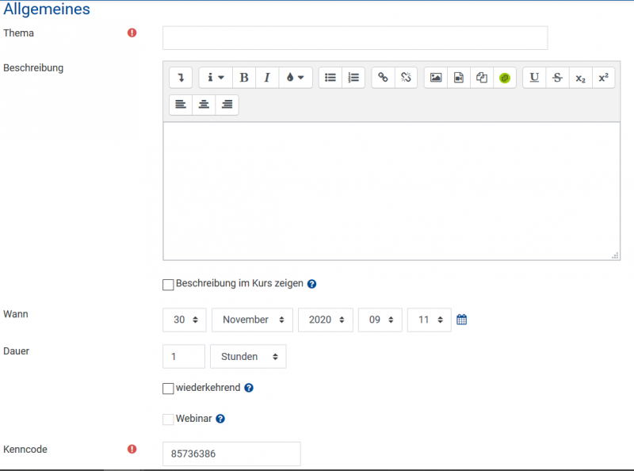Open help for Beschreibung im Kurs zeigen

(311, 284)
